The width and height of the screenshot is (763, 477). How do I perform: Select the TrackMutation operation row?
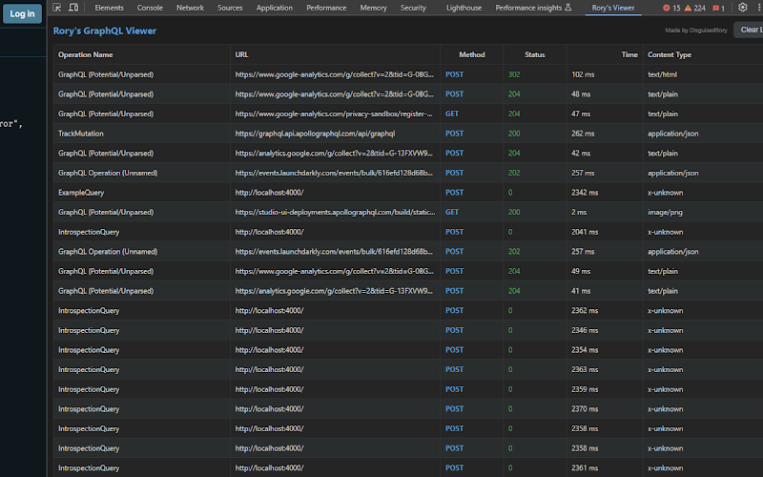point(81,134)
